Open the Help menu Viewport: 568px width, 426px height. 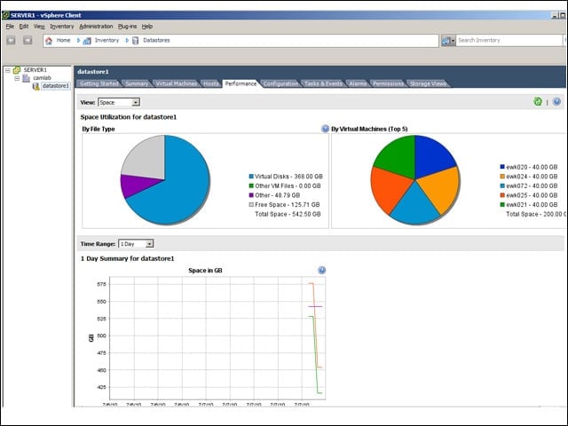[x=147, y=27]
